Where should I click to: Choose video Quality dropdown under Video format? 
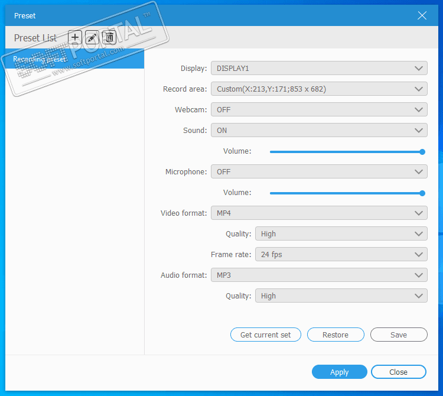[x=341, y=233]
